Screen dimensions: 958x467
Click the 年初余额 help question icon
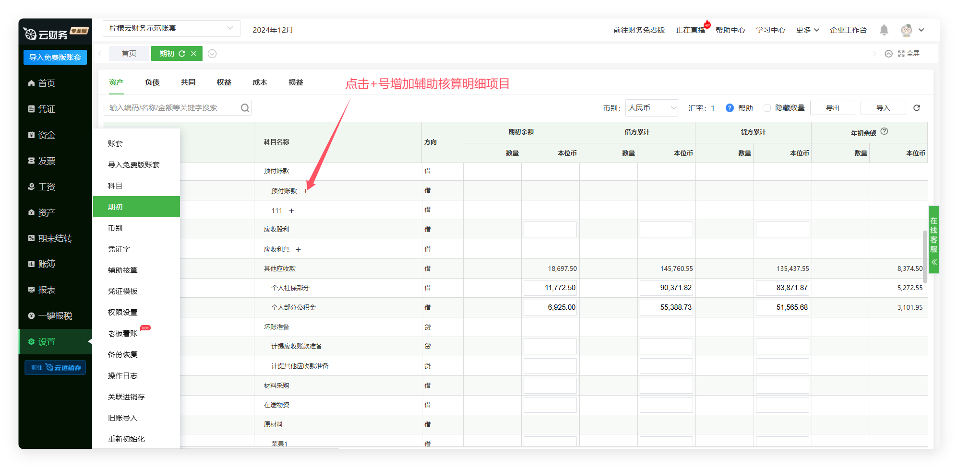tap(884, 131)
